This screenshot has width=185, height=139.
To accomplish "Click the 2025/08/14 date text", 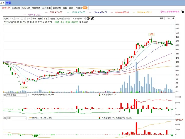I will click(10, 22).
